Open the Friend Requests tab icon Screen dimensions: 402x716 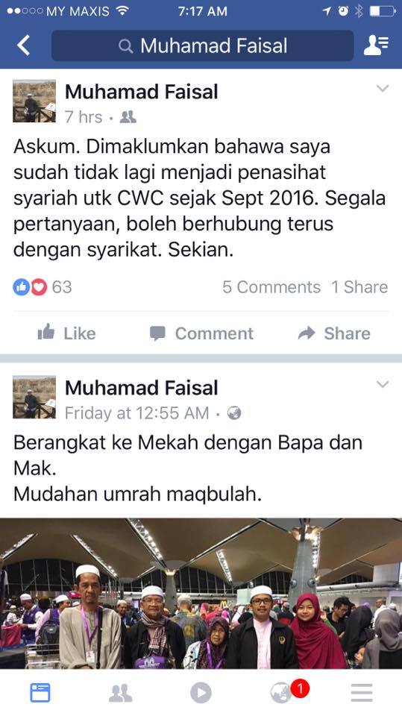(121, 693)
